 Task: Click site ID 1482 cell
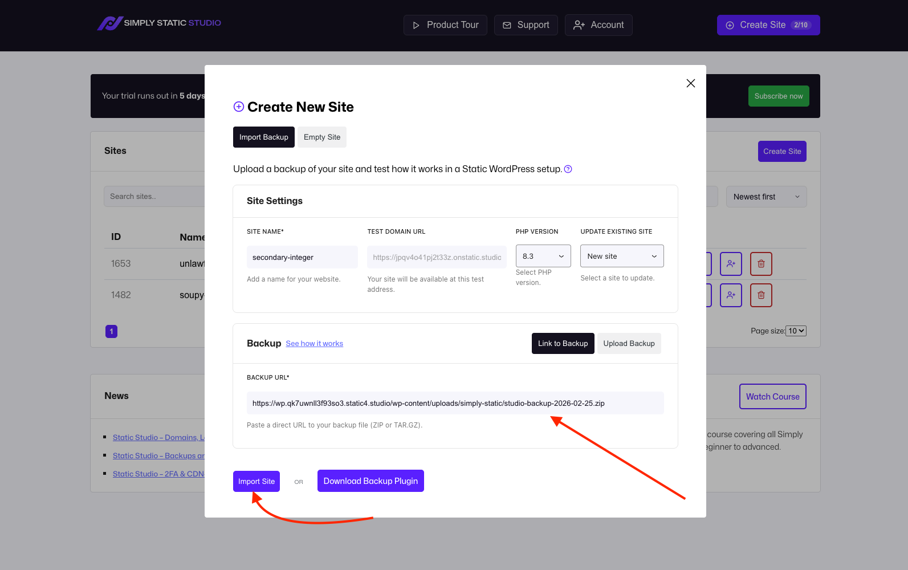click(121, 295)
